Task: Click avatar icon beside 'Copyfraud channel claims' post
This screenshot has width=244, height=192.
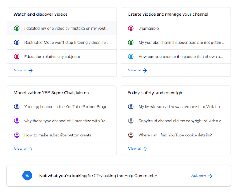Action: (131, 121)
